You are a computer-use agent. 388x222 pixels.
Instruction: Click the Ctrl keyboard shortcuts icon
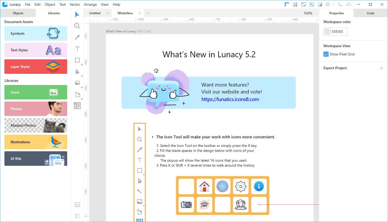[77, 205]
